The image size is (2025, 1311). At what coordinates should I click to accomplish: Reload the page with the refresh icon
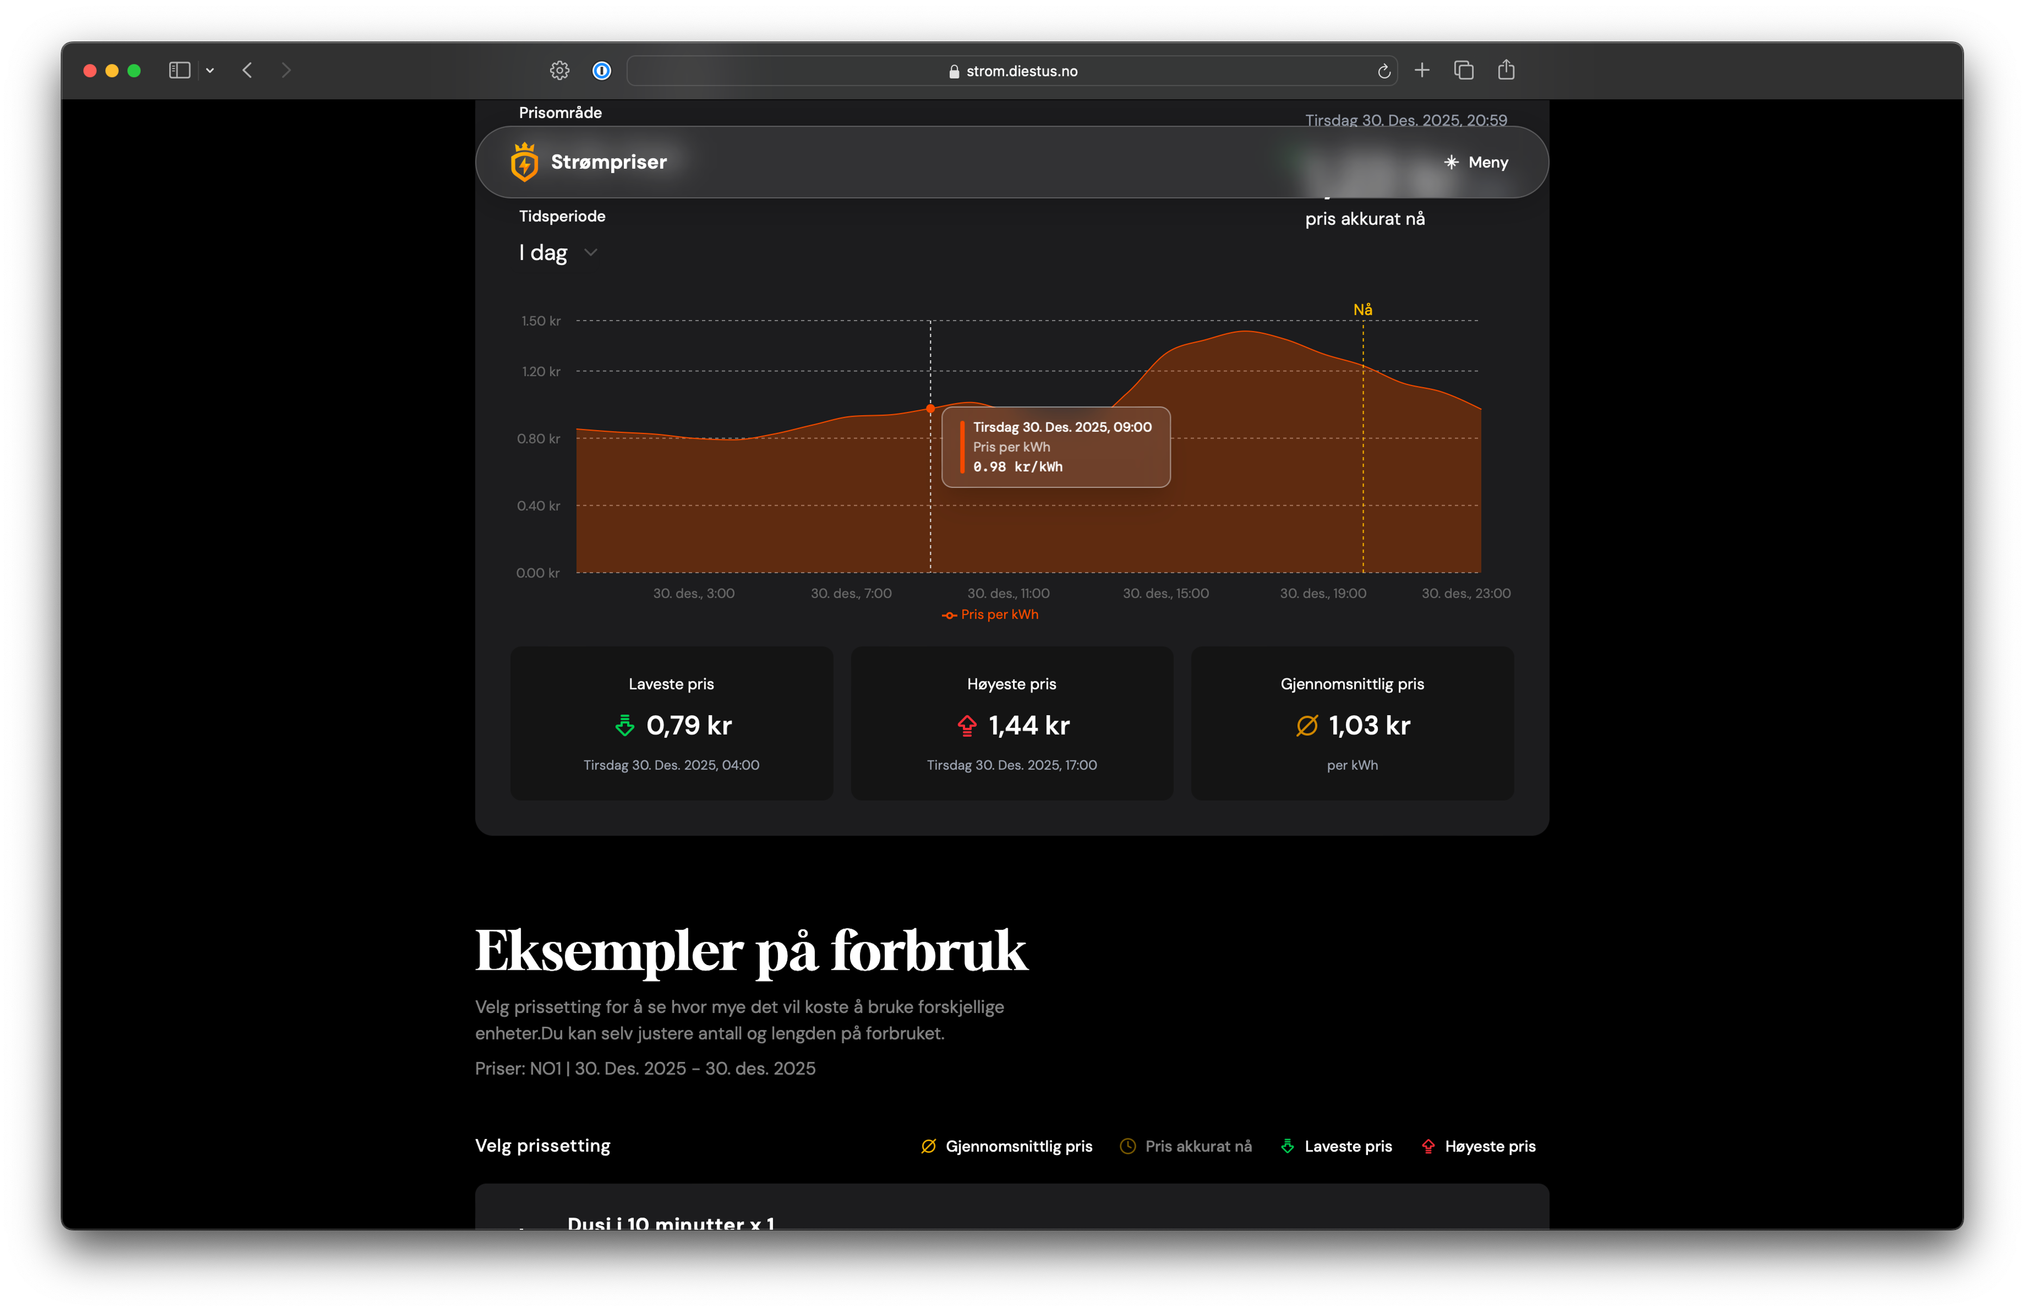pos(1383,72)
